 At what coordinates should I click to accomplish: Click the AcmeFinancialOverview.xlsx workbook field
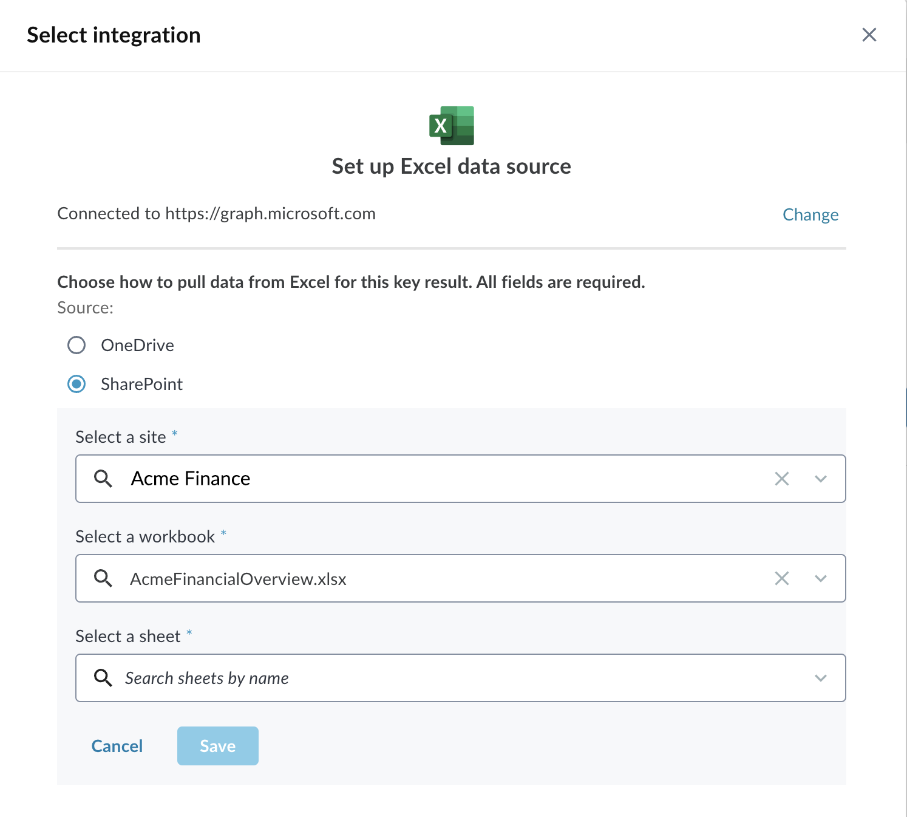coord(461,578)
